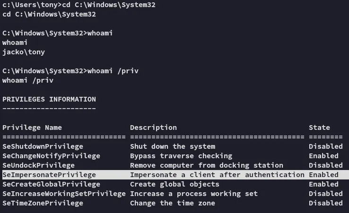The height and width of the screenshot is (213, 349).
Task: Click 'Impersonate a client after authentication' text
Action: pyautogui.click(x=217, y=175)
